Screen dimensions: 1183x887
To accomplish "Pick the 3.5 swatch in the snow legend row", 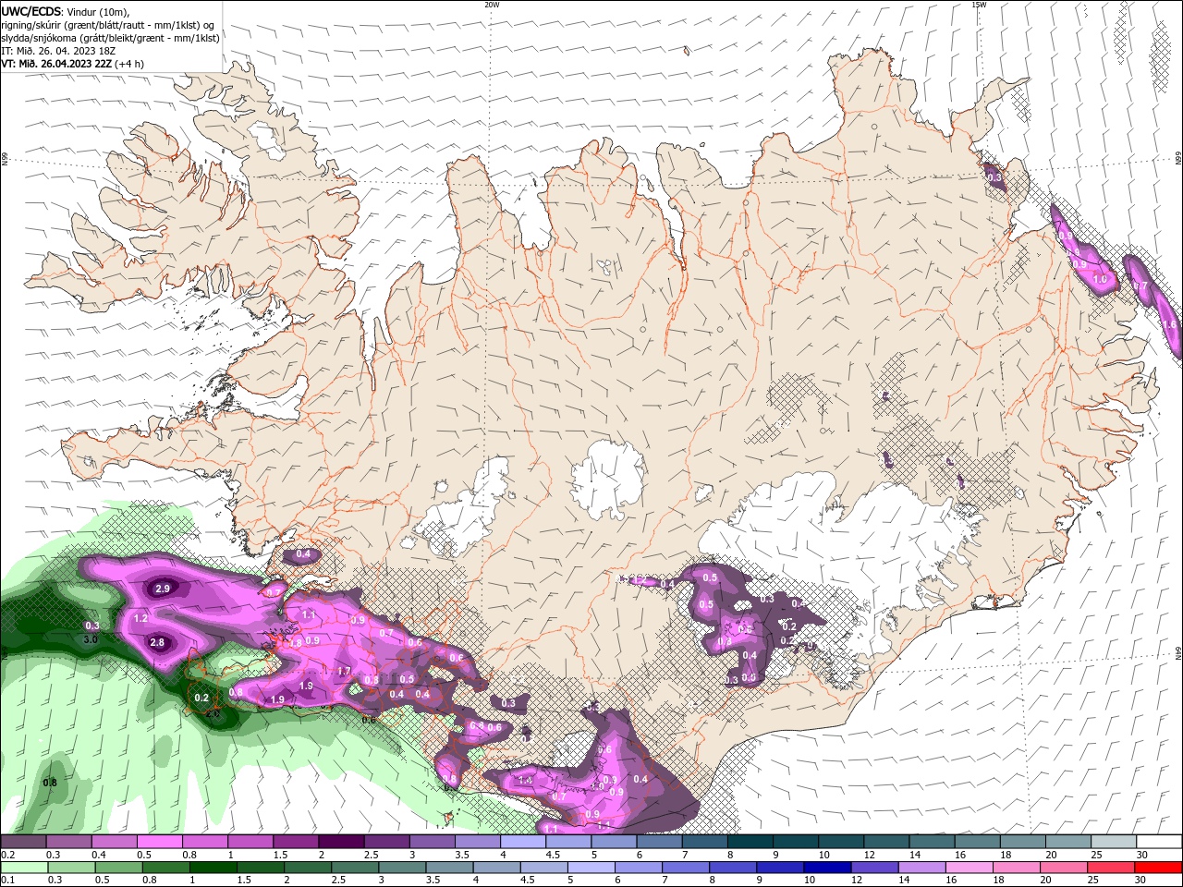I will click(x=478, y=842).
